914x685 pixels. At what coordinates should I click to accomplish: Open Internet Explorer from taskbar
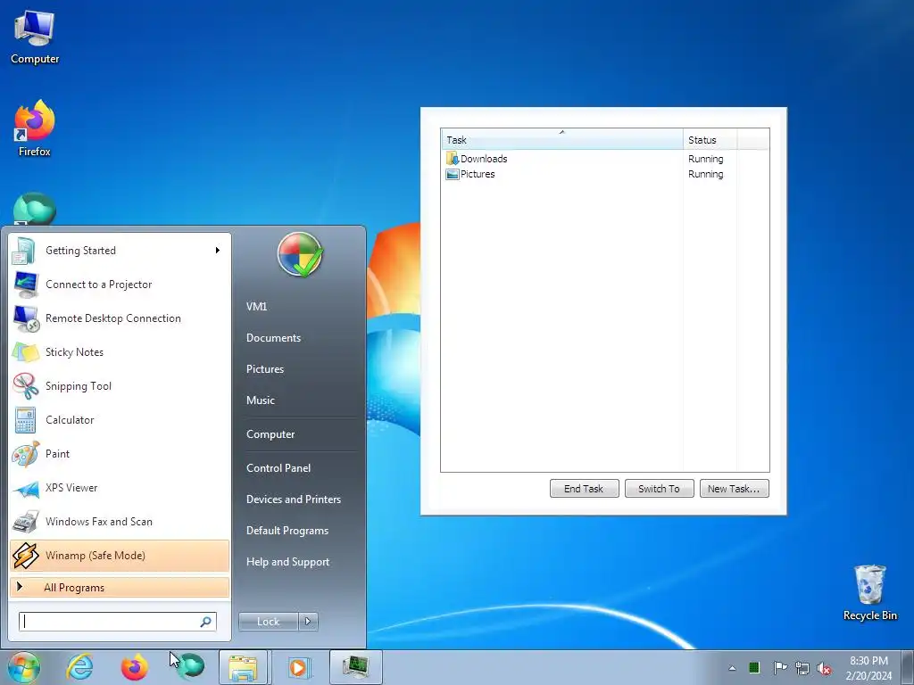[x=79, y=667]
